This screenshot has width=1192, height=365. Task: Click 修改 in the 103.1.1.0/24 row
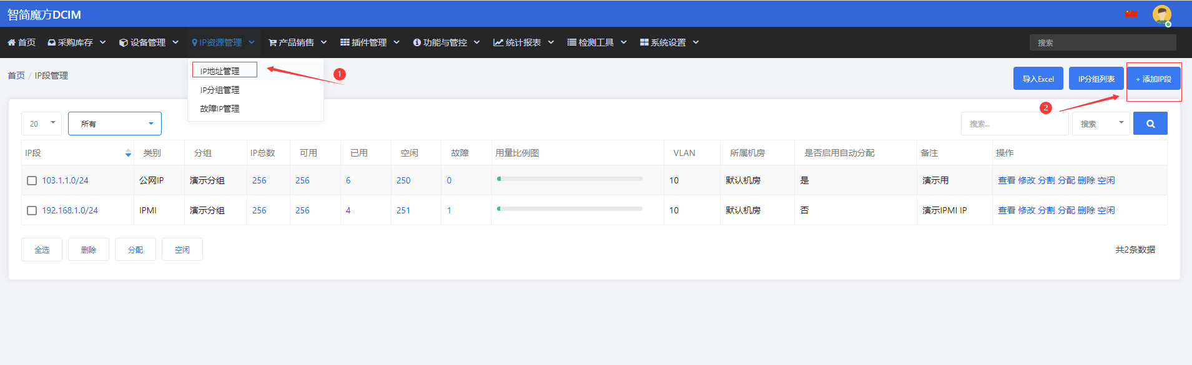coord(1027,180)
